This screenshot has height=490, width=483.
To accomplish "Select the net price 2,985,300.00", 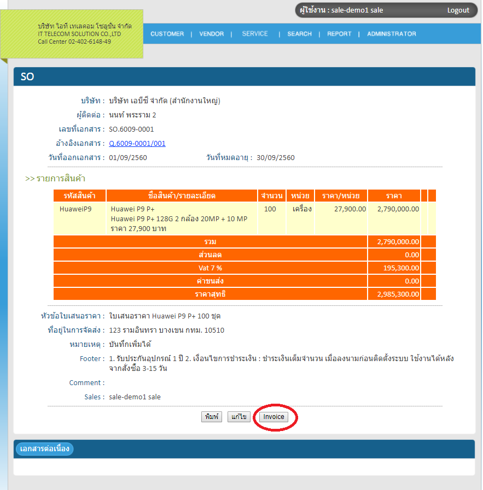I will [398, 294].
